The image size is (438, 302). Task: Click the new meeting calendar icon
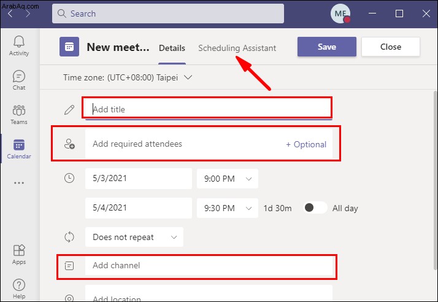click(69, 47)
